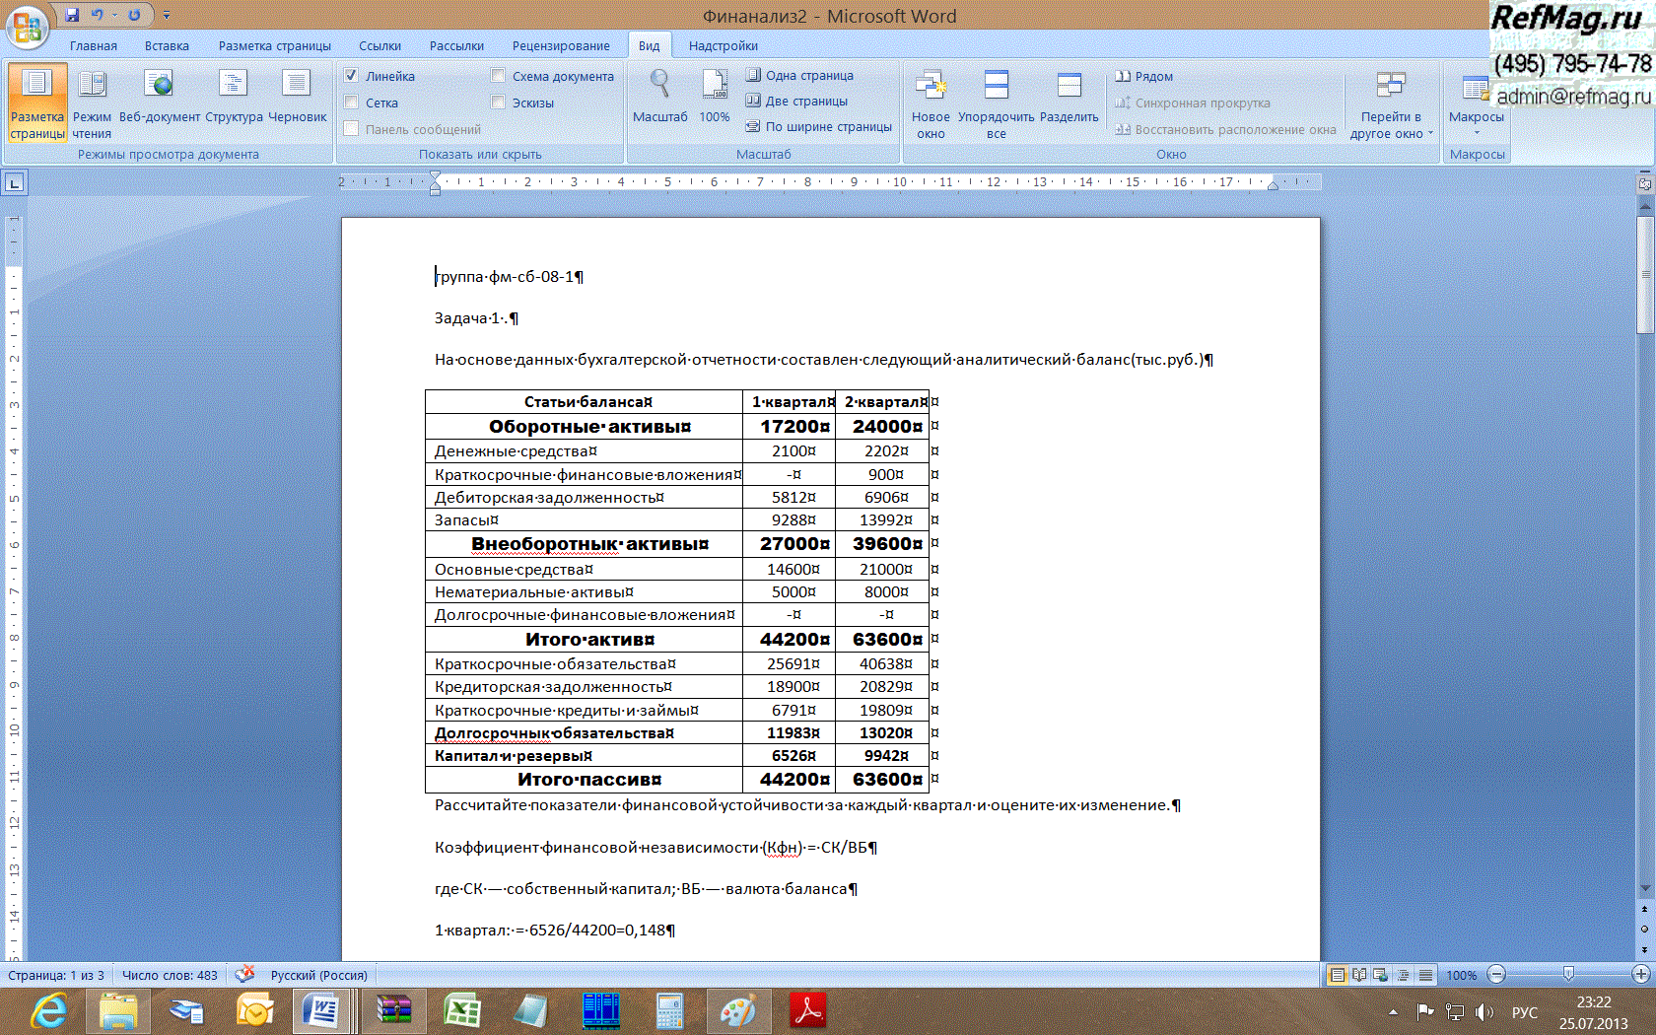The width and height of the screenshot is (1656, 1035).
Task: Click Page width (По ширине страницы)
Action: pyautogui.click(x=818, y=126)
